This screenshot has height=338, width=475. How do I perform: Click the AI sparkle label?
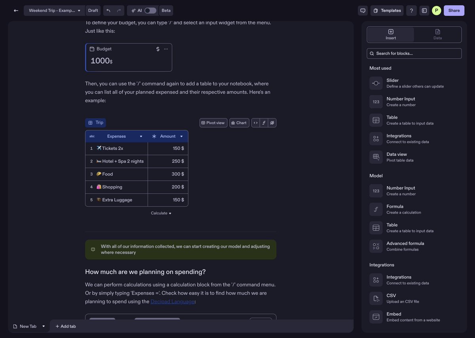click(137, 11)
